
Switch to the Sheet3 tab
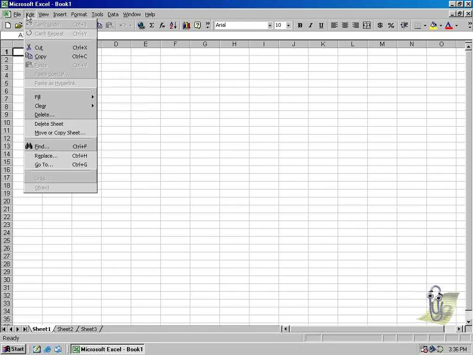89,329
